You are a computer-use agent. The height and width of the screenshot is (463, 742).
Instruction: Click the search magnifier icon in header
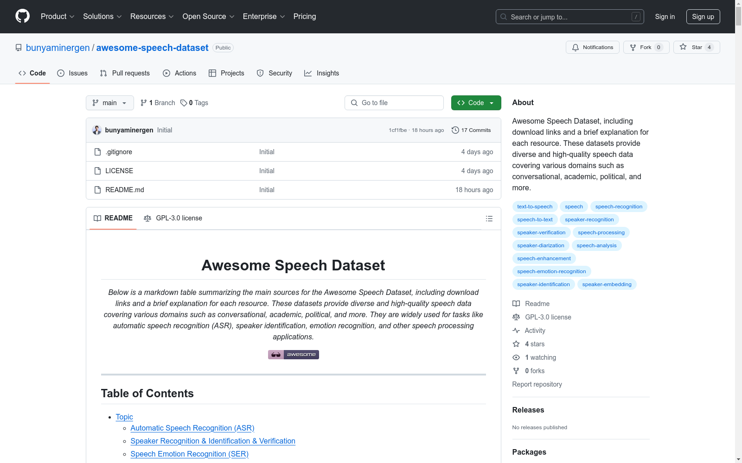click(x=504, y=17)
